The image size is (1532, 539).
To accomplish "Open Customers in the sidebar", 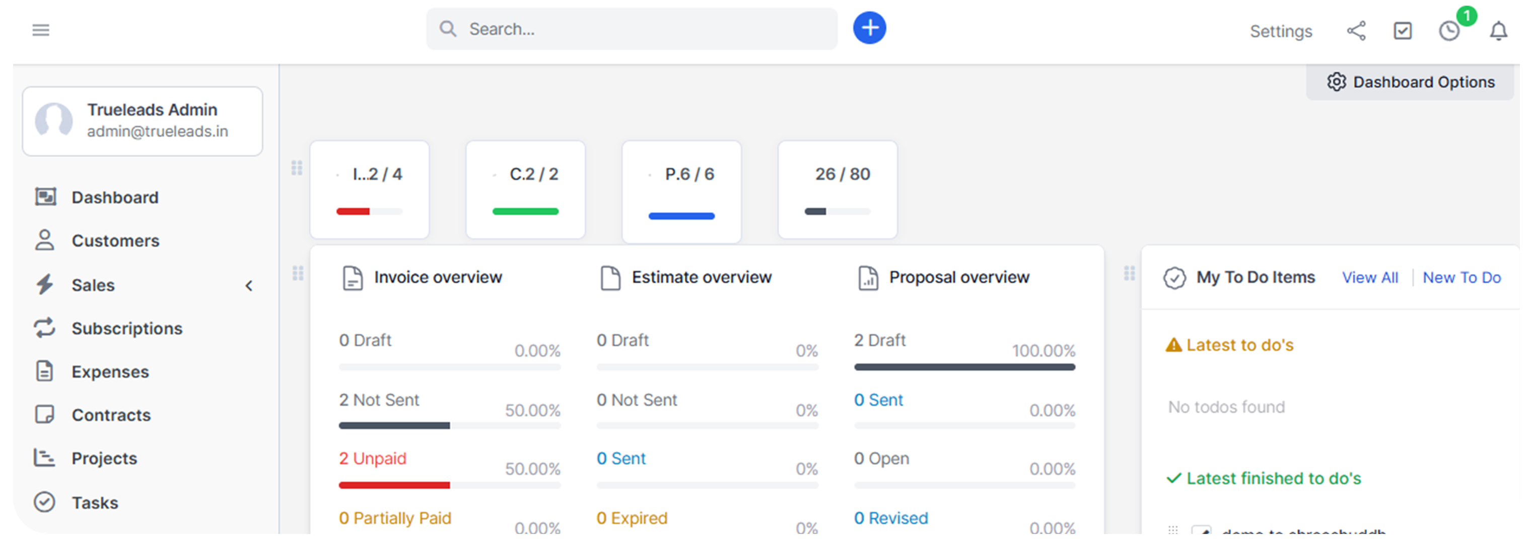I will pyautogui.click(x=115, y=241).
